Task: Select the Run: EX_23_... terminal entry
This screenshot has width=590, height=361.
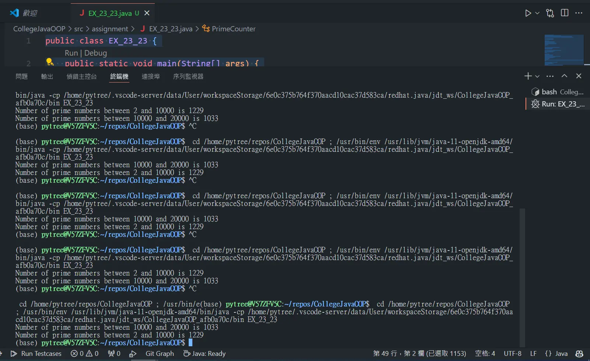Action: 557,104
